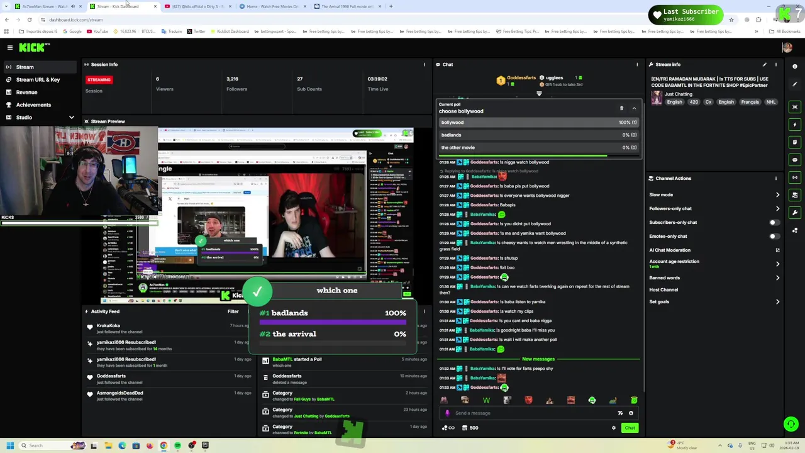Click the NHL stream tag
Screen dimensions: 805x453
click(x=770, y=102)
